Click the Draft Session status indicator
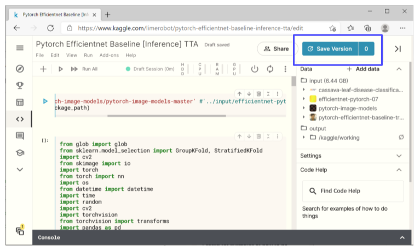Screen dimensions: 420x251 [150, 69]
